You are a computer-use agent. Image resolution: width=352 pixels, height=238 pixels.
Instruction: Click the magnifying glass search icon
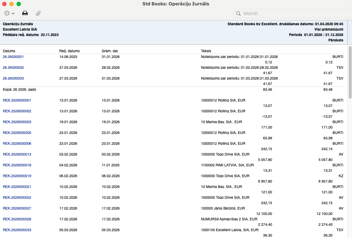click(x=238, y=14)
